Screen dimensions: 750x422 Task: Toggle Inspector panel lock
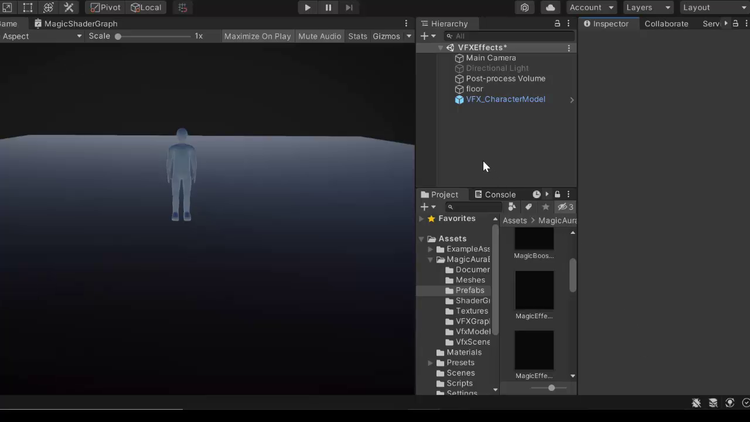[735, 23]
